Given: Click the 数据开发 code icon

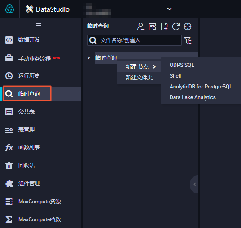Looking at the screenshot, I should [9, 40].
